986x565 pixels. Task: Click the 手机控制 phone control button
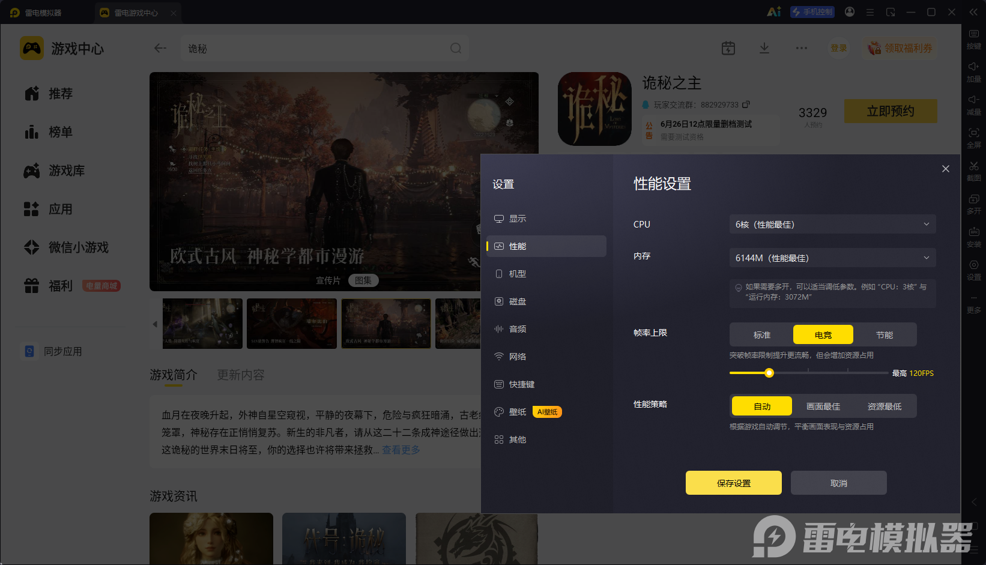click(x=812, y=12)
